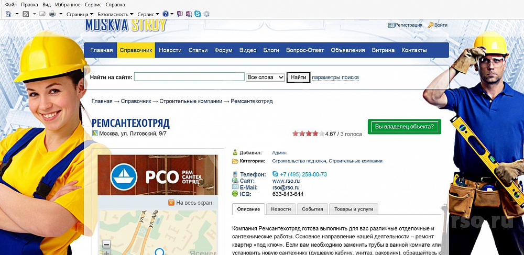Switch to the Товары и услуги tab
The height and width of the screenshot is (255, 524).
(x=354, y=209)
